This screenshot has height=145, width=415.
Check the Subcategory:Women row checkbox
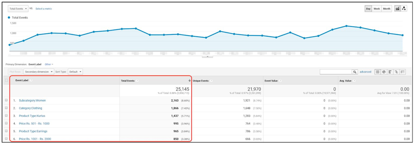point(6,100)
